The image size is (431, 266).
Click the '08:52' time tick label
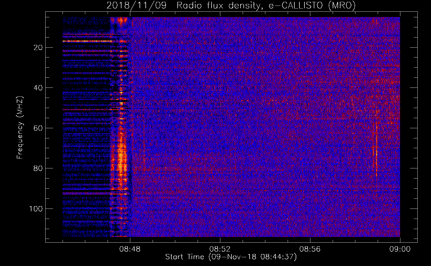[x=220, y=249]
